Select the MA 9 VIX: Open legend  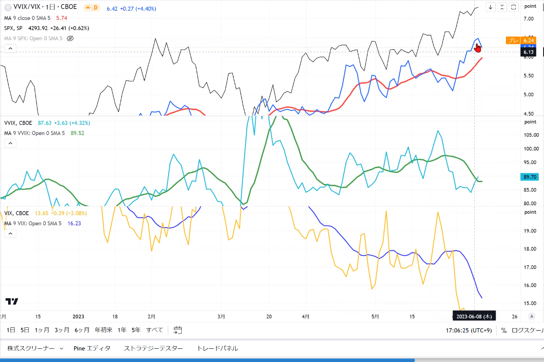[33, 223]
